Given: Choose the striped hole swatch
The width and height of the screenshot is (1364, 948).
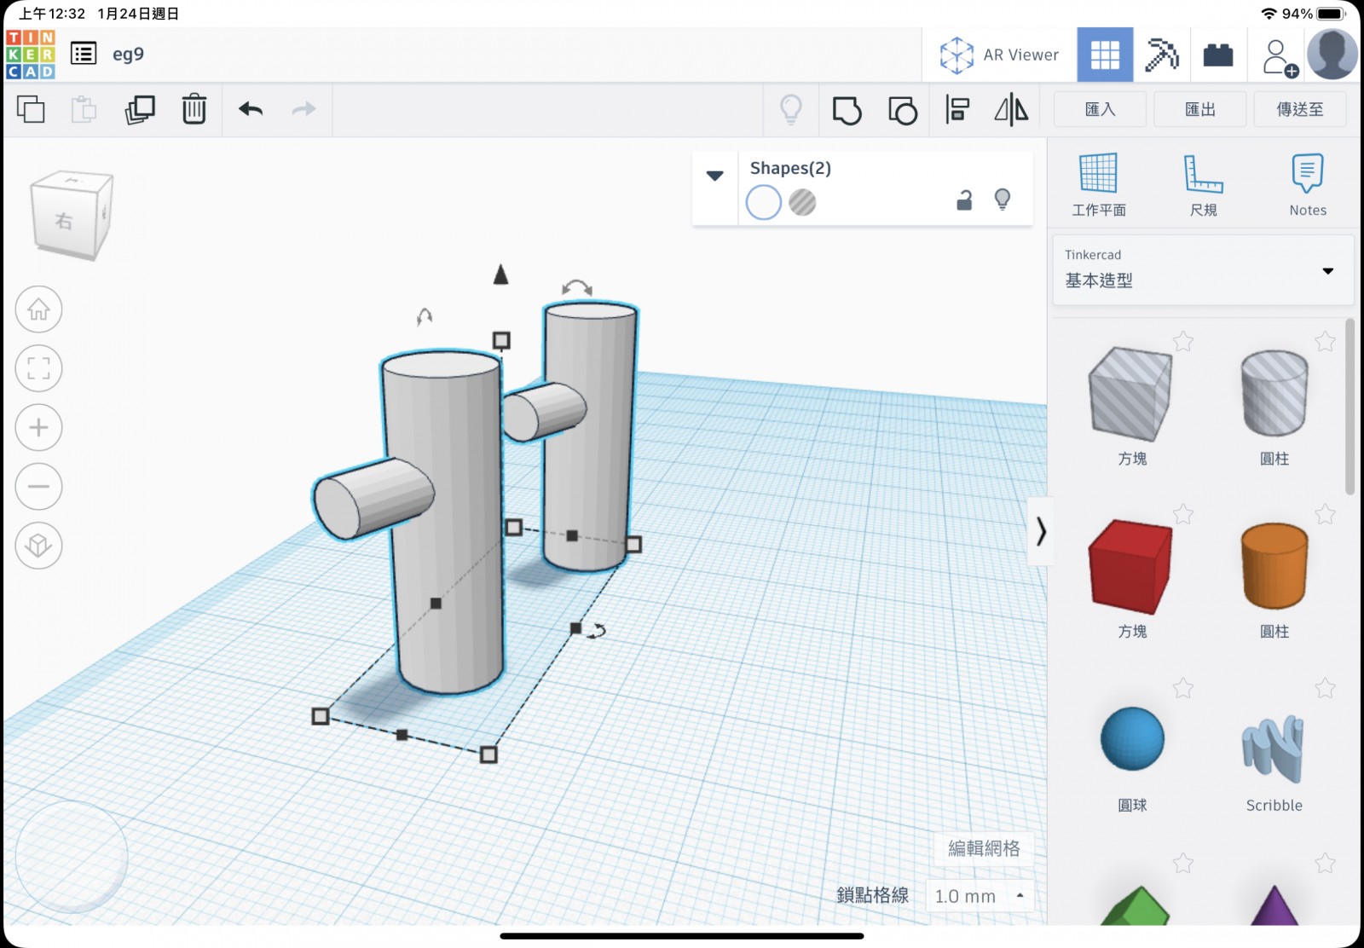Looking at the screenshot, I should click(802, 203).
